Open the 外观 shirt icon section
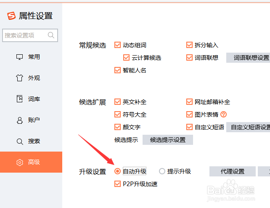The image size is (270, 208). [19, 78]
